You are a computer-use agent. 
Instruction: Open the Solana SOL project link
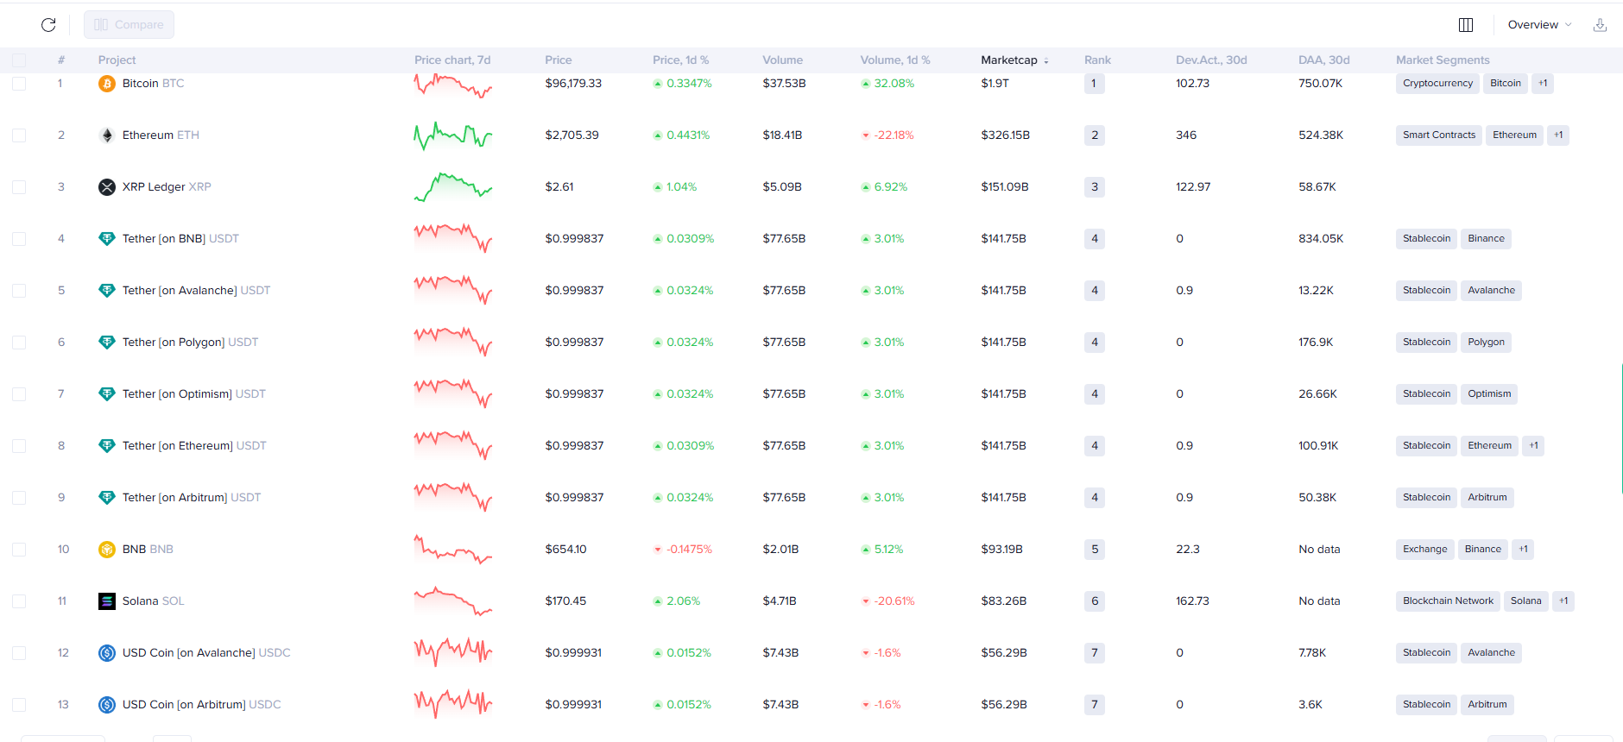[x=153, y=601]
